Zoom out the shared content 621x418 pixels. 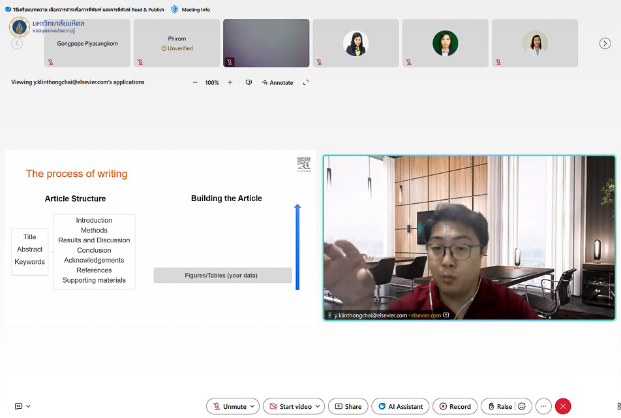(195, 83)
